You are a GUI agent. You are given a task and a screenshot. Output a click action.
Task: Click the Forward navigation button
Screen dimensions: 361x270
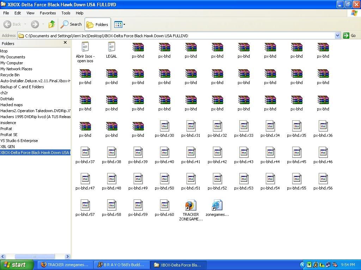click(35, 24)
